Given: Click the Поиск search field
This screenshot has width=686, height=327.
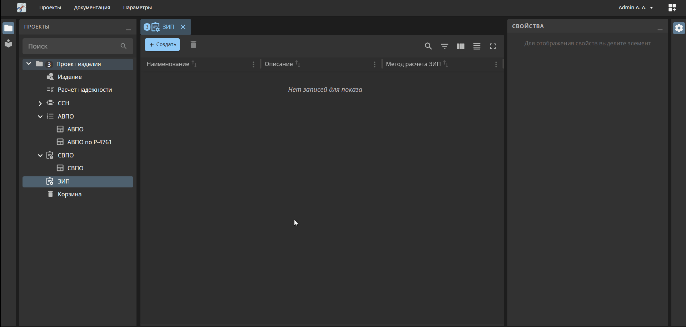Looking at the screenshot, I should [x=78, y=46].
